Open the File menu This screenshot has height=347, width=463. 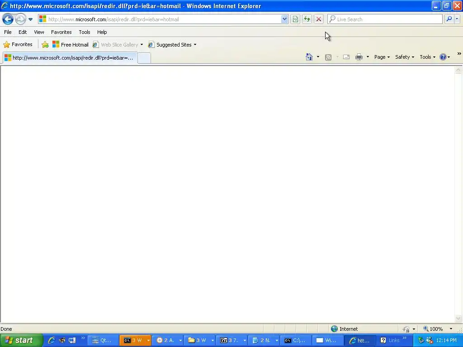click(8, 32)
